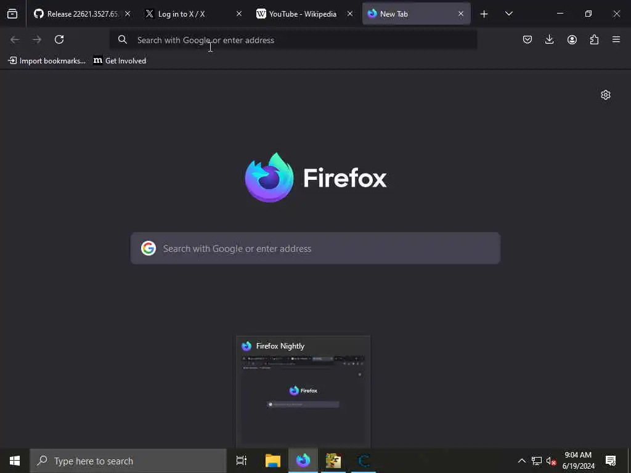
Task: Click Import bookmarks in bookmarks toolbar
Action: click(x=47, y=61)
